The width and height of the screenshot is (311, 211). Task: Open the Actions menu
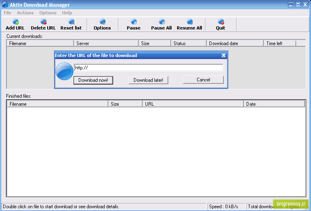(25, 13)
